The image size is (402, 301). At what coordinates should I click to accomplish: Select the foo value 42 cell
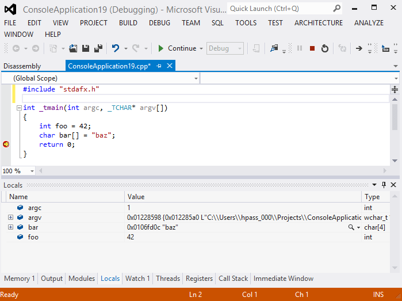tap(243, 237)
